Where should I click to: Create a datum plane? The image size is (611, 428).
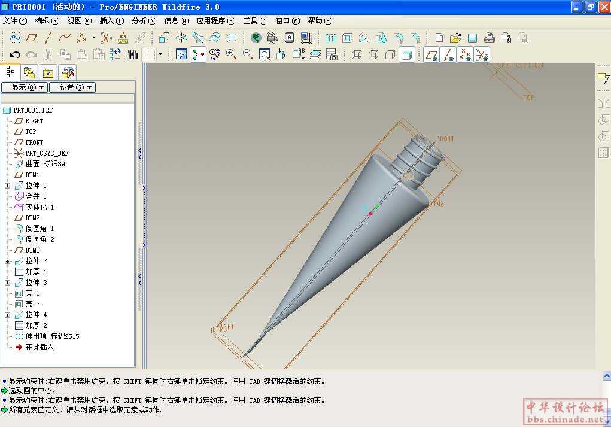tap(31, 38)
